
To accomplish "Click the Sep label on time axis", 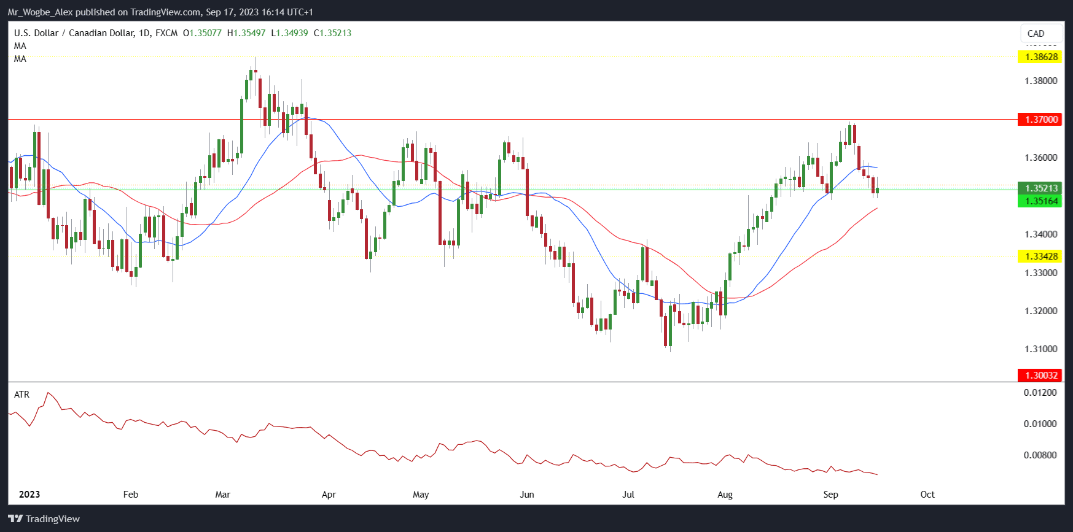I will pos(831,495).
